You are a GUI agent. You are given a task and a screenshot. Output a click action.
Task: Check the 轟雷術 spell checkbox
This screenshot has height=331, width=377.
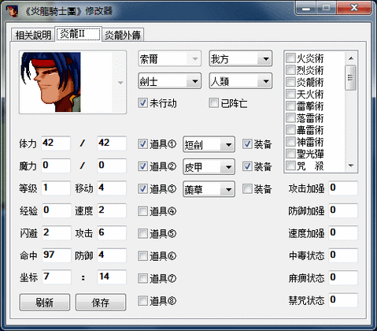click(290, 130)
